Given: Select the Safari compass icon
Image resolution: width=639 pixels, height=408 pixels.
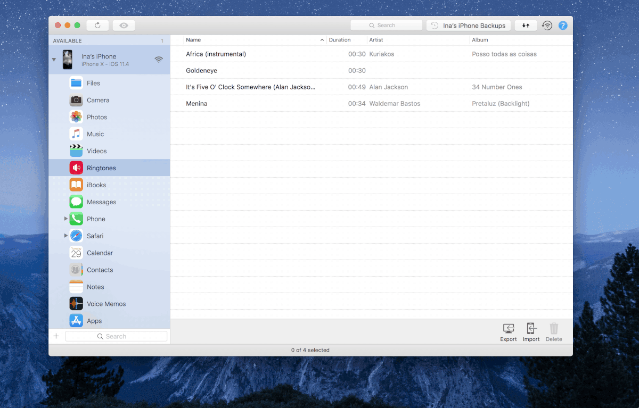Looking at the screenshot, I should tap(76, 236).
